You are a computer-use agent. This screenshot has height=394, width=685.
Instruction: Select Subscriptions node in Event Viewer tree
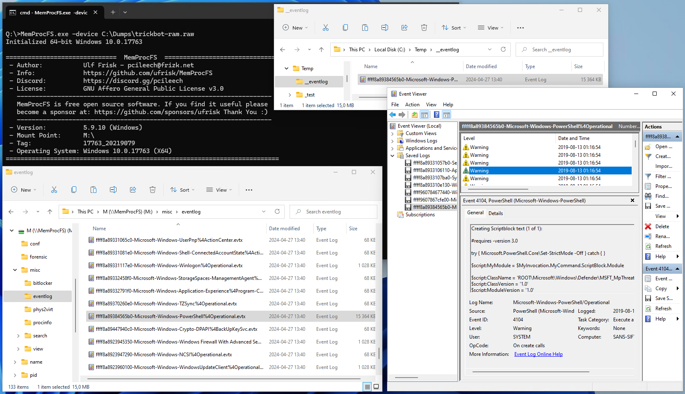[420, 215]
